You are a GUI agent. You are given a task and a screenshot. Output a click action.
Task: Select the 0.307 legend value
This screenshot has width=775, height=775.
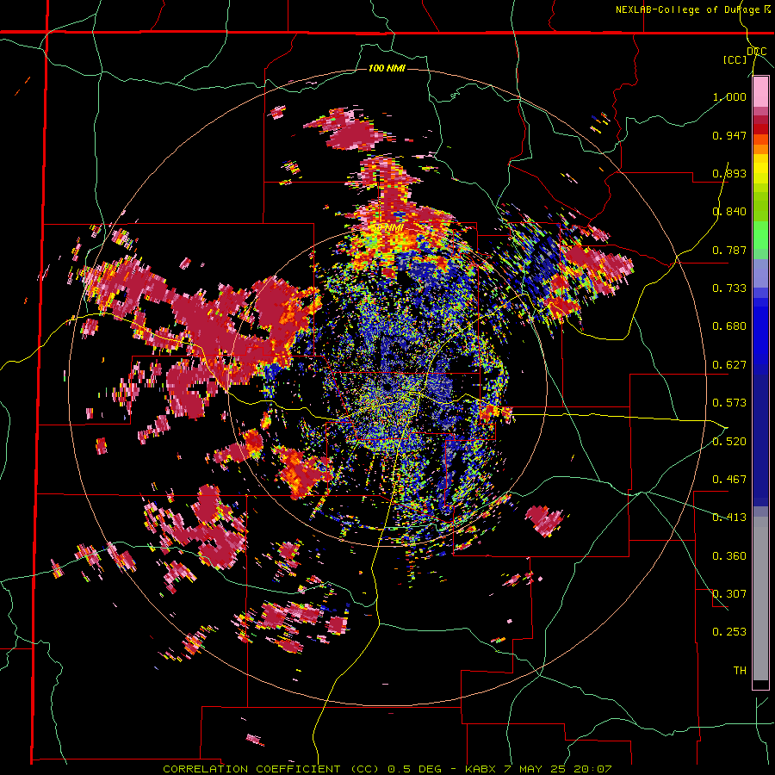coord(729,594)
